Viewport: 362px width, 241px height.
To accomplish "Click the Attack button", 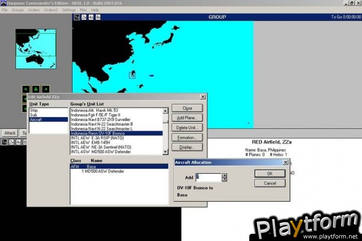I will (10, 133).
